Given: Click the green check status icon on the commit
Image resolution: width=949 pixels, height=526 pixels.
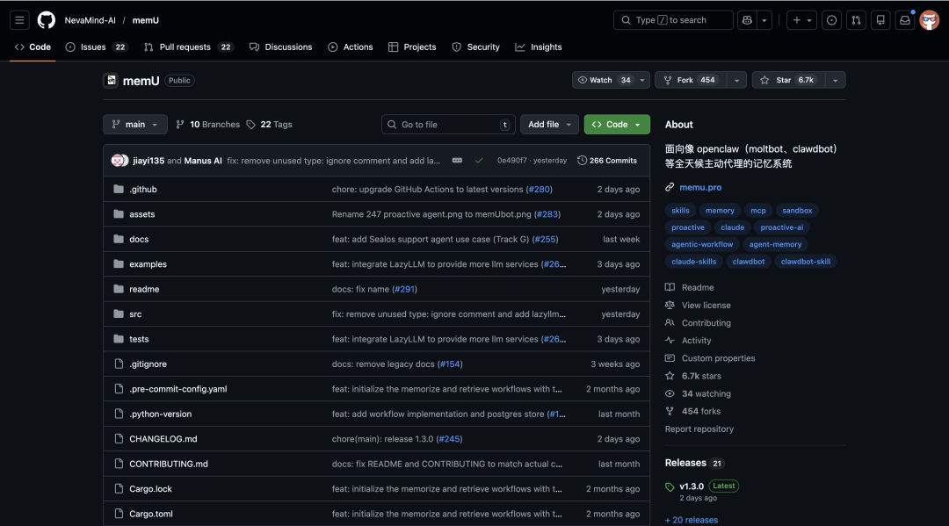Looking at the screenshot, I should 480,160.
